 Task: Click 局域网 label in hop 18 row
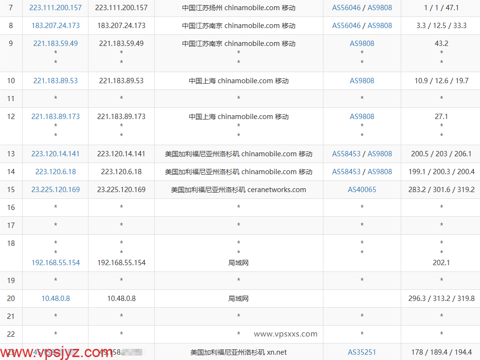point(238,263)
